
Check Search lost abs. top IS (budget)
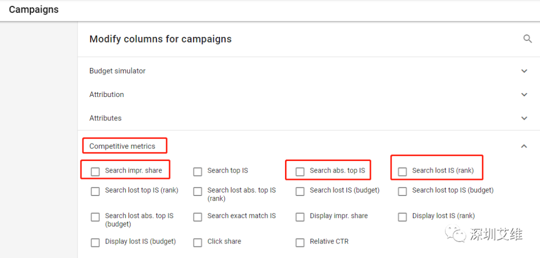[95, 217]
